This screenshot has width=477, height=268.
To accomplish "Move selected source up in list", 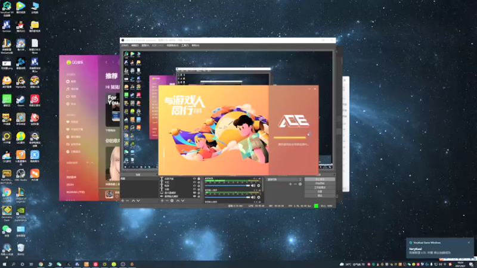I will 178,201.
